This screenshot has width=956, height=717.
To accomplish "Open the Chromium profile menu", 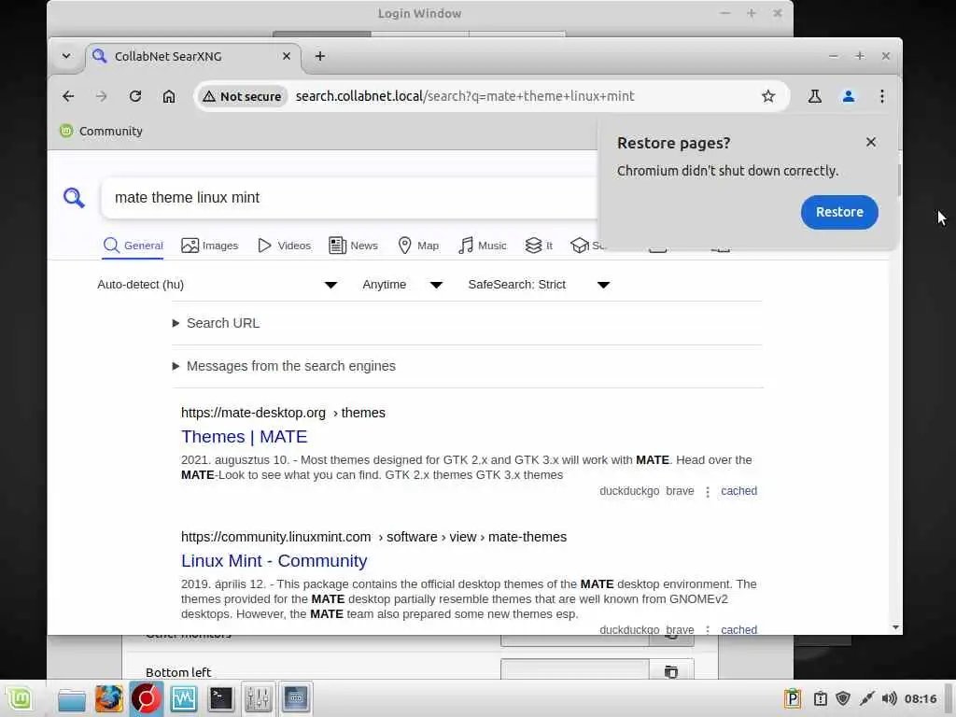I will [848, 96].
